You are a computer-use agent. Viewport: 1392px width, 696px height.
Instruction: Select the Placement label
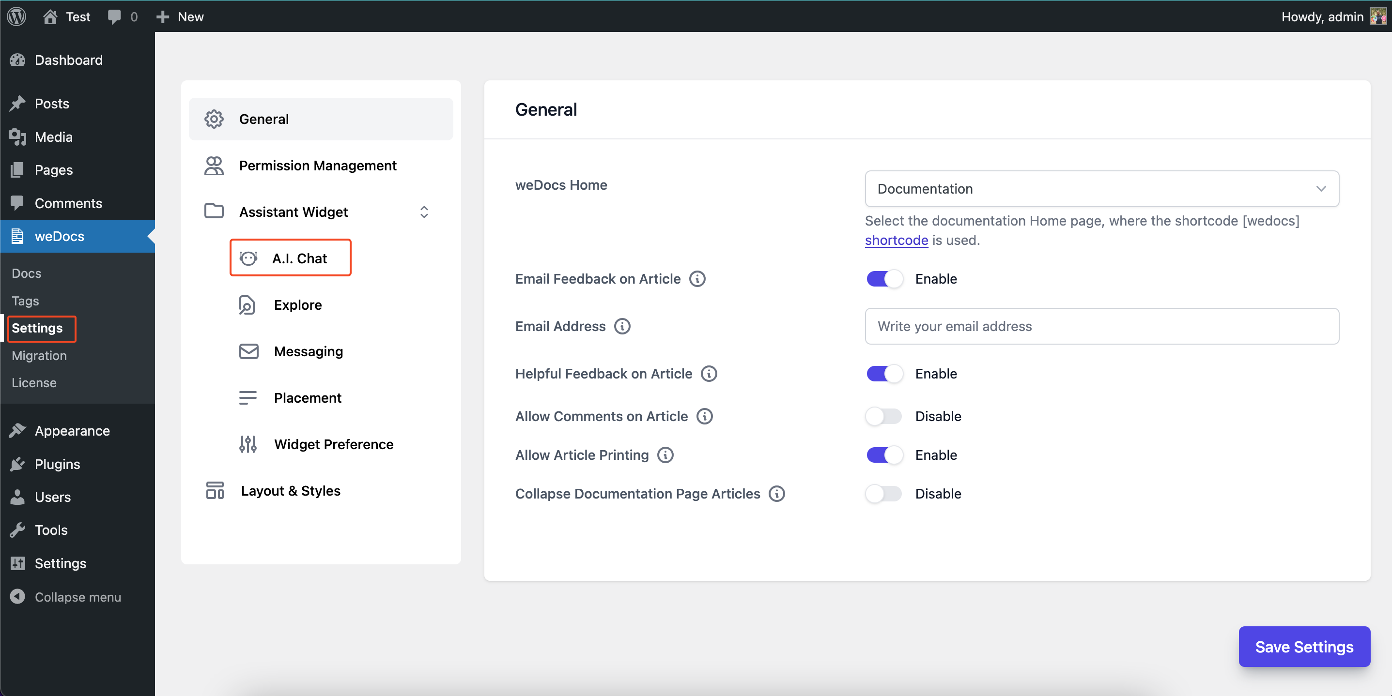(x=308, y=398)
